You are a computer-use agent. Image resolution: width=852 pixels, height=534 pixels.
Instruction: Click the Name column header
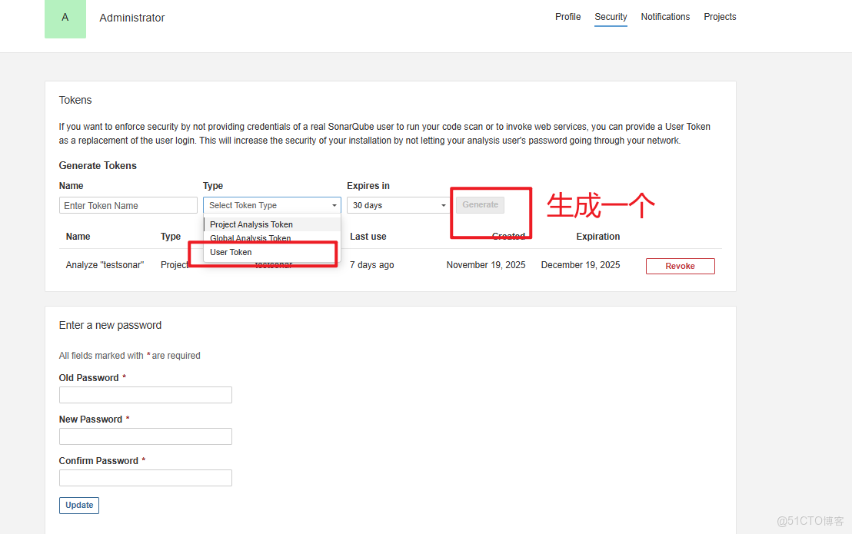coord(78,236)
